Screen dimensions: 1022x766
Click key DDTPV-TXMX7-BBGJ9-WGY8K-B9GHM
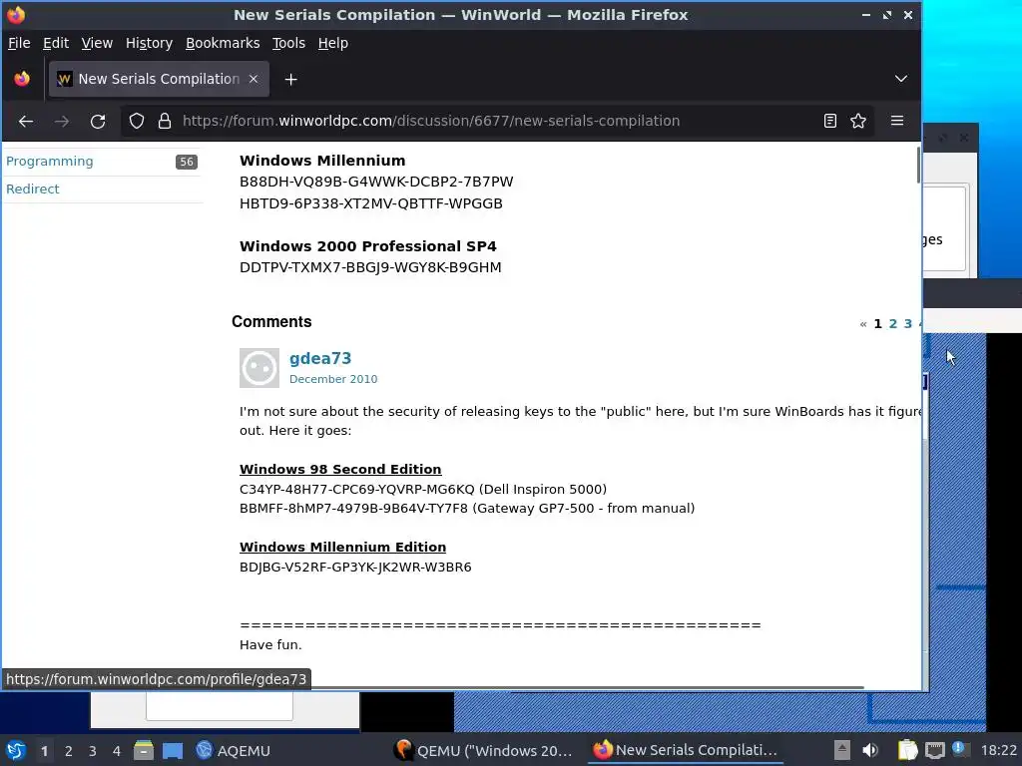tap(370, 267)
